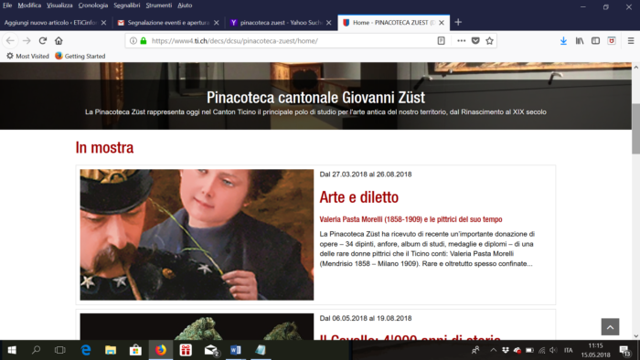This screenshot has width=640, height=360.
Task: Click the Pinacoteca cantonale Giovanni Züst heading
Action: [315, 98]
